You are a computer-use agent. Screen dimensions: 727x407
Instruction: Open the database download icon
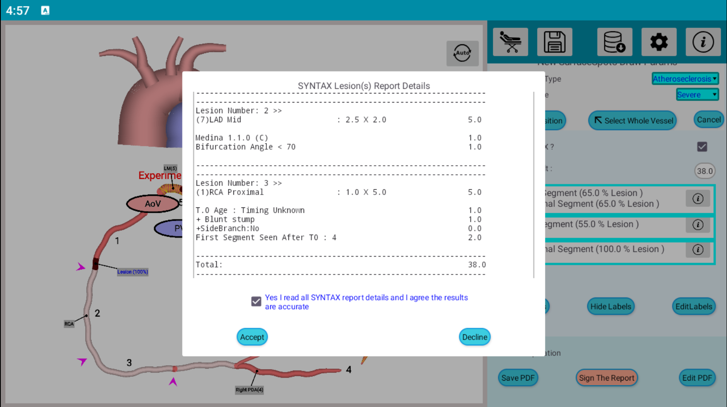click(x=614, y=42)
